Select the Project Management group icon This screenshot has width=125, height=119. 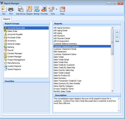tap(6, 60)
